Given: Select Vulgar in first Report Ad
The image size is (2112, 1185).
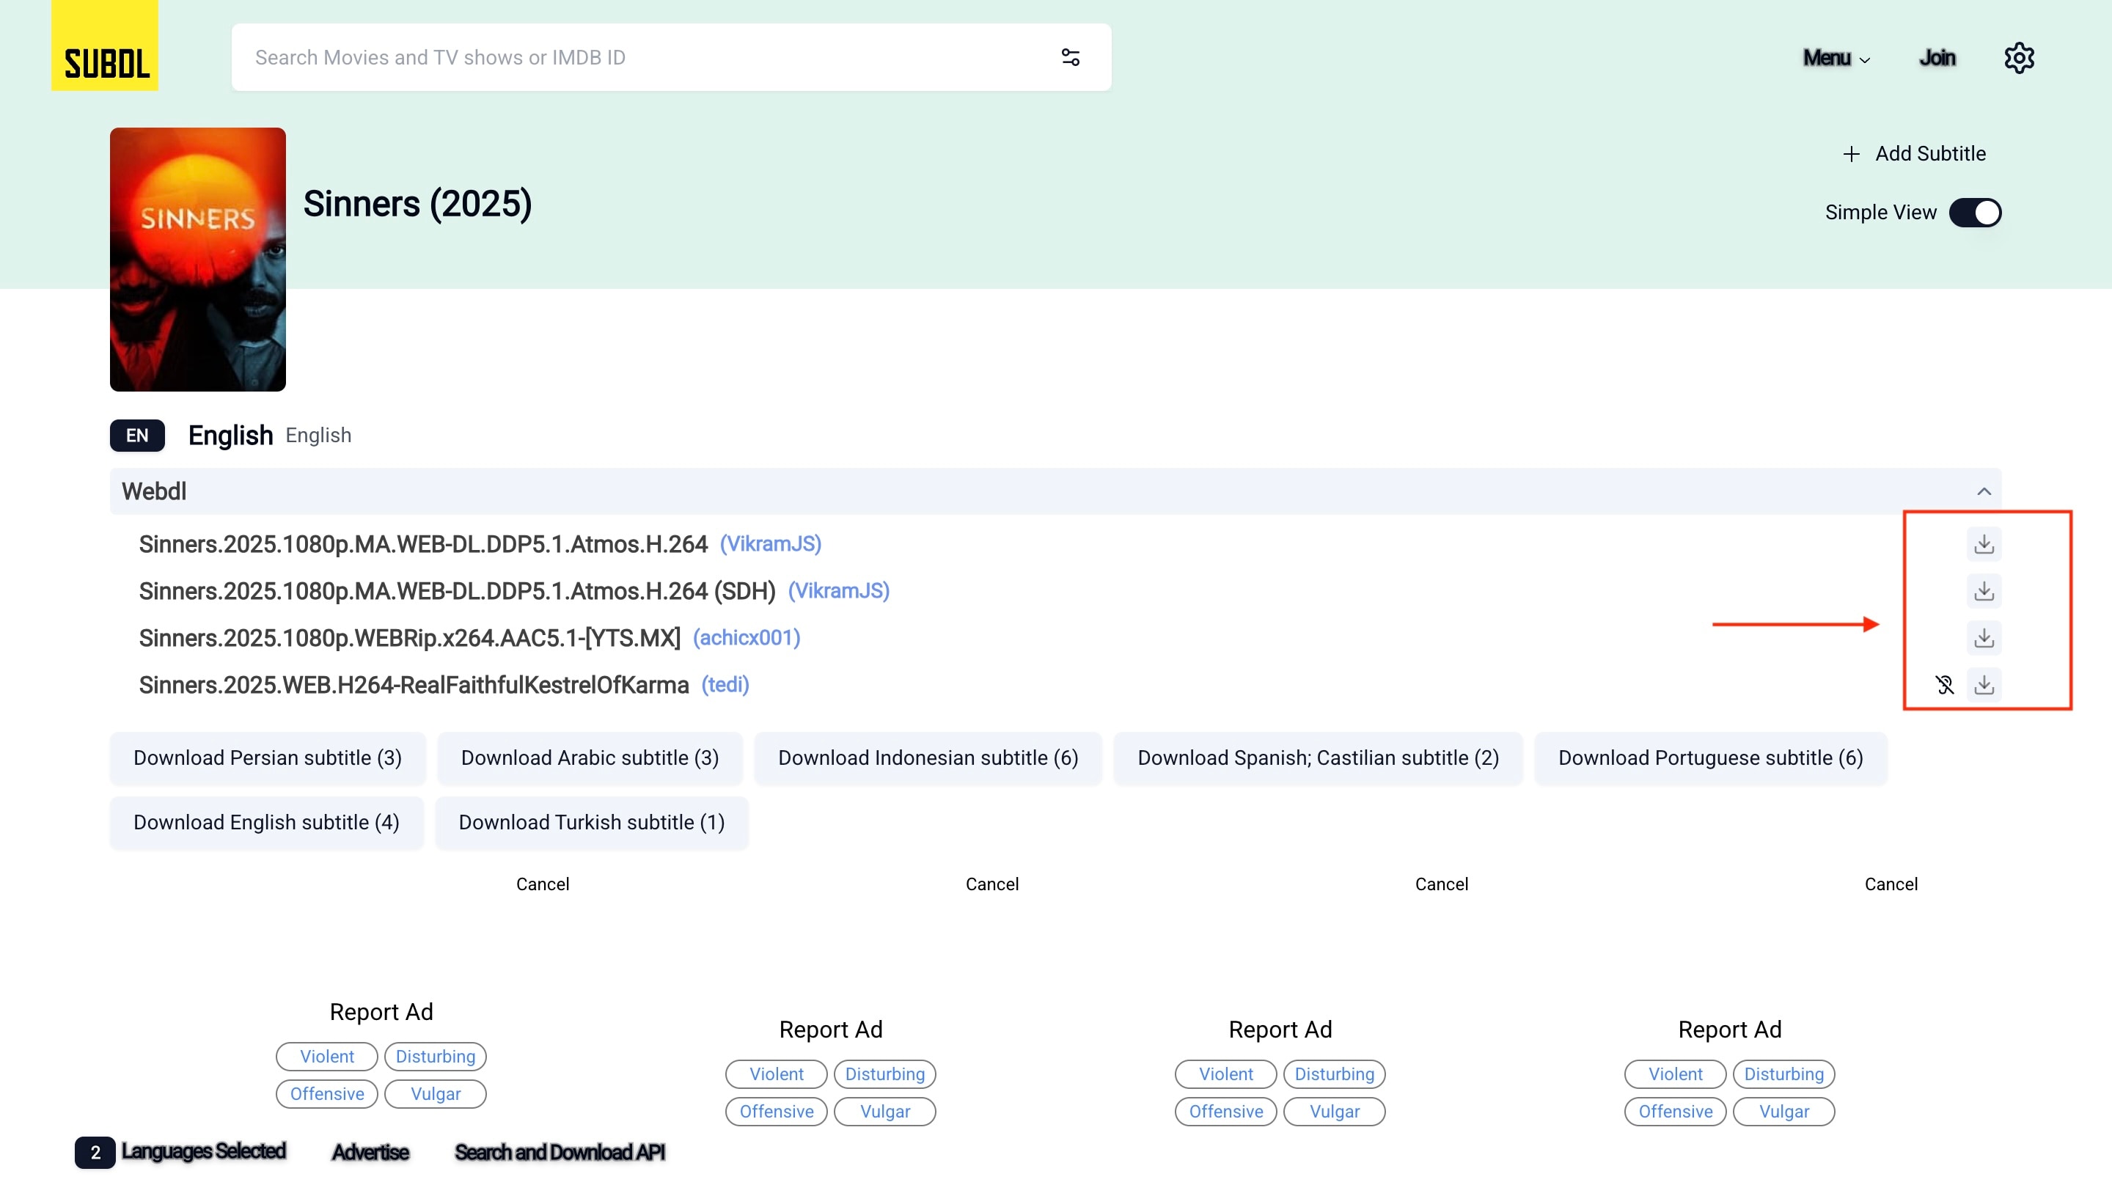Looking at the screenshot, I should [436, 1094].
